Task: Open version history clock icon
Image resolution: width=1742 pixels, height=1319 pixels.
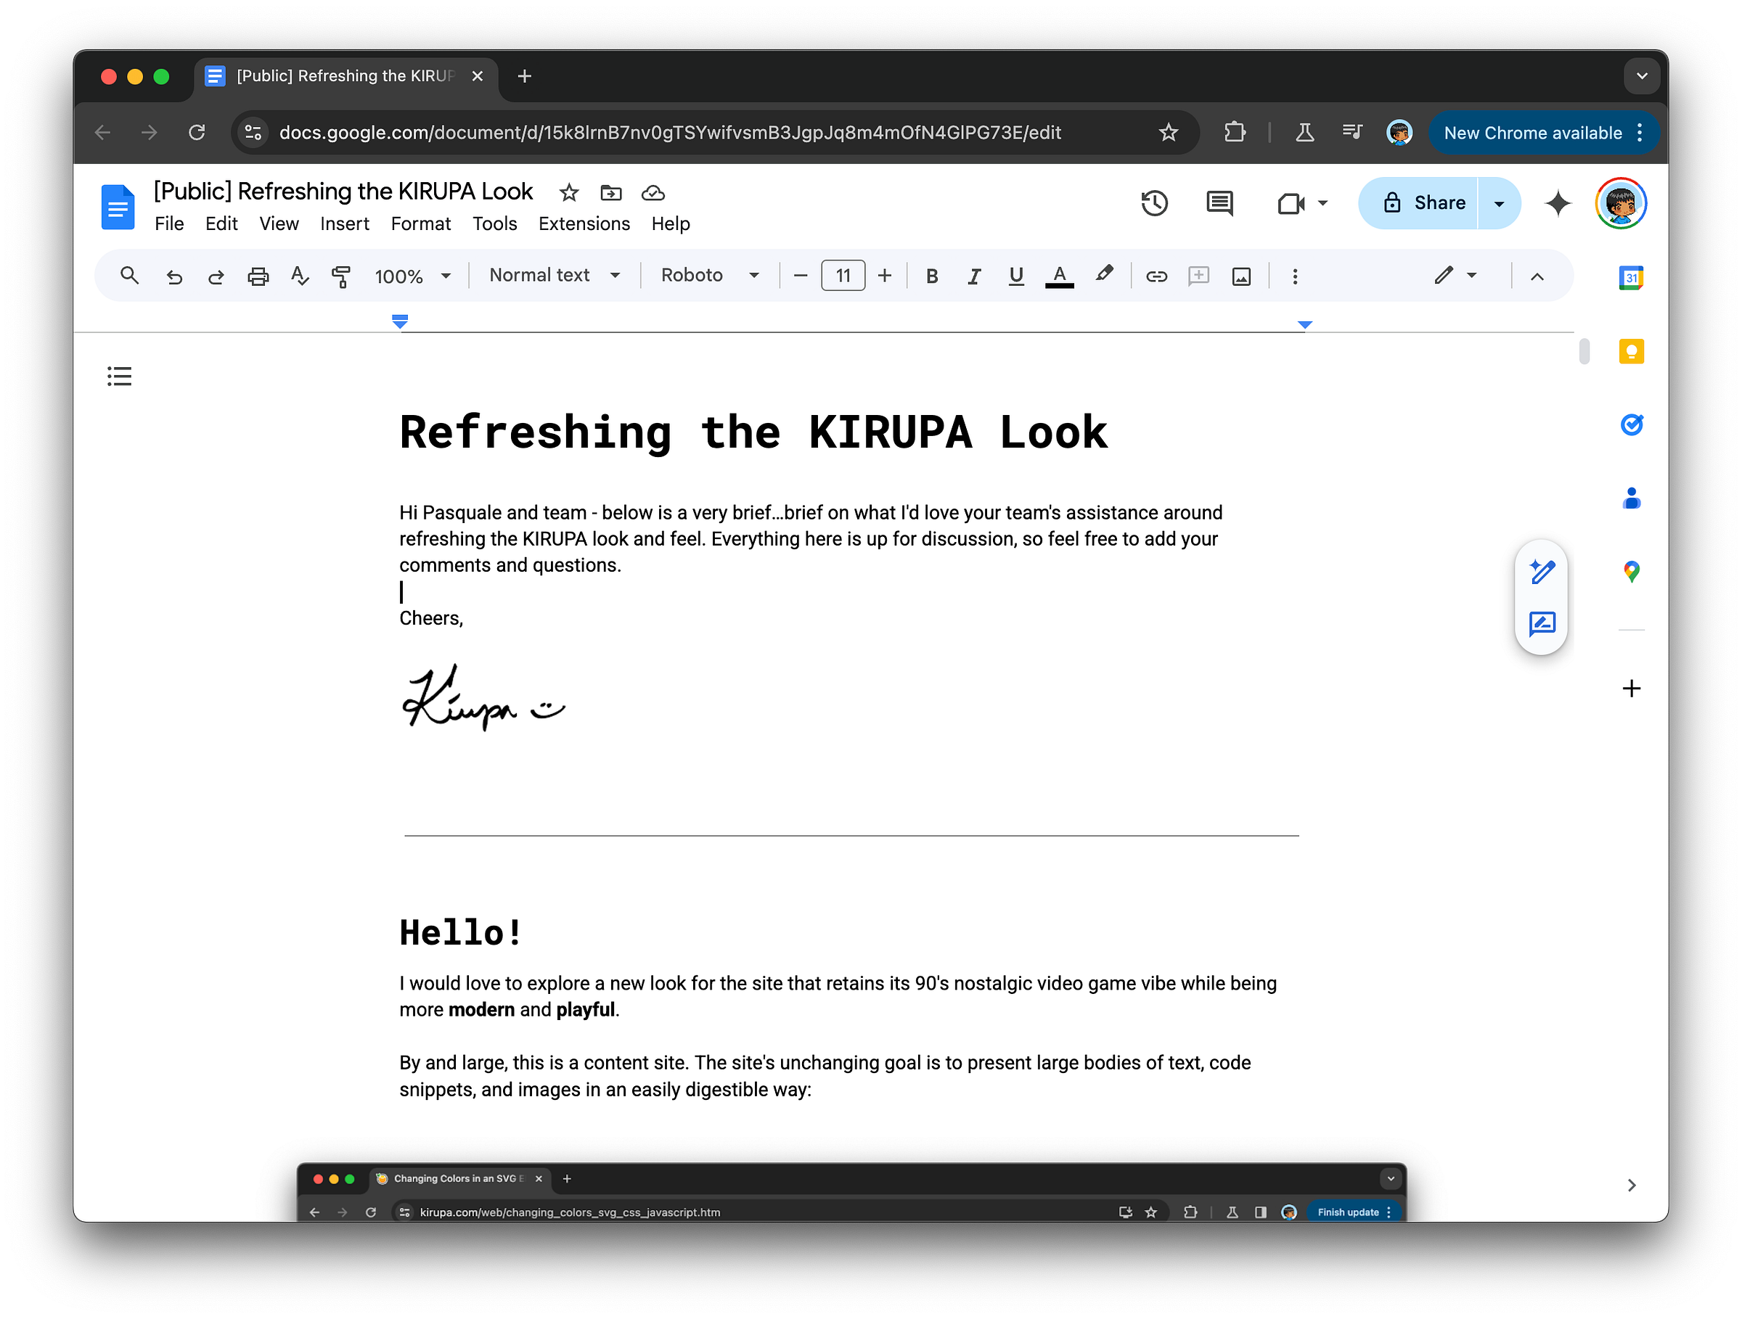Action: point(1155,203)
